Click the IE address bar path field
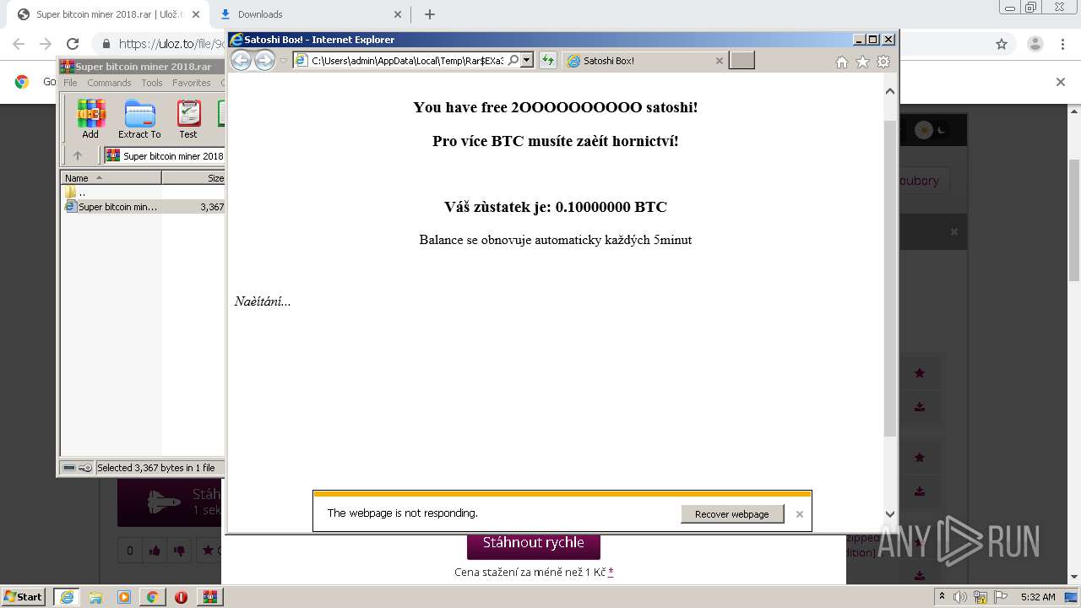Screen dimensions: 1081x608 (407, 60)
